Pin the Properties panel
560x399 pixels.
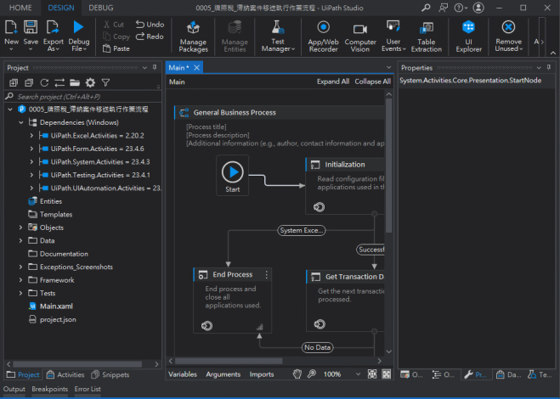coord(549,67)
